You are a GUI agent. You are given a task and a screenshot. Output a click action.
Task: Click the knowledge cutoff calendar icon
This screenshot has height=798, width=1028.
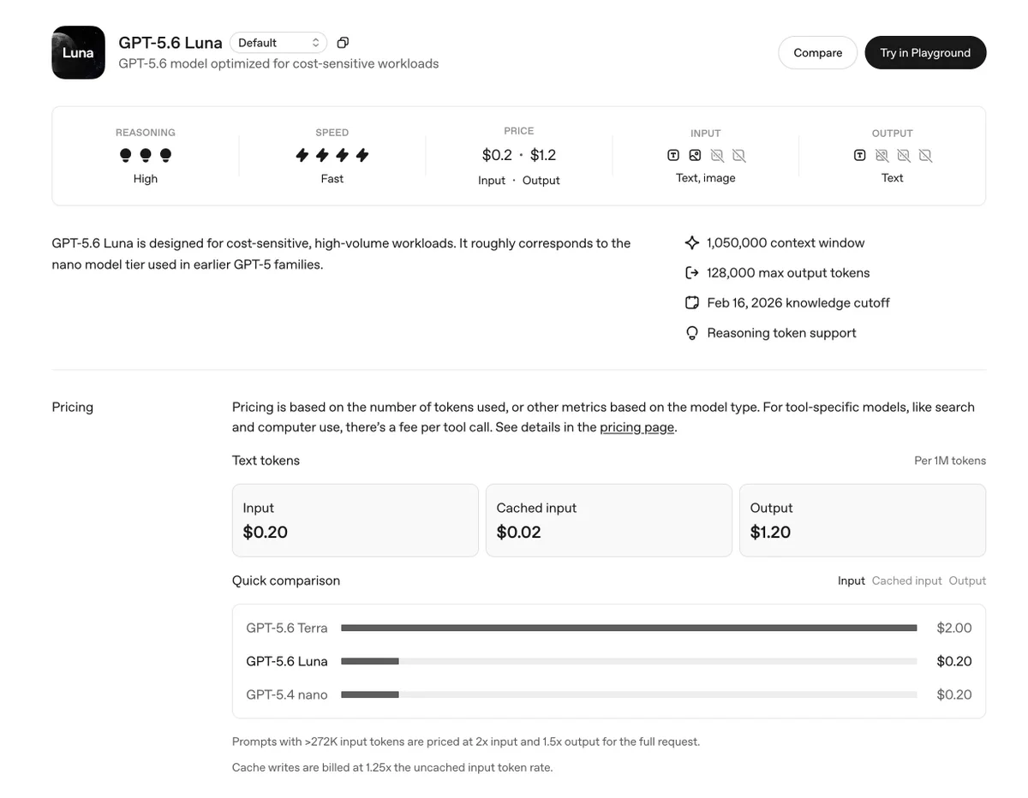692,303
